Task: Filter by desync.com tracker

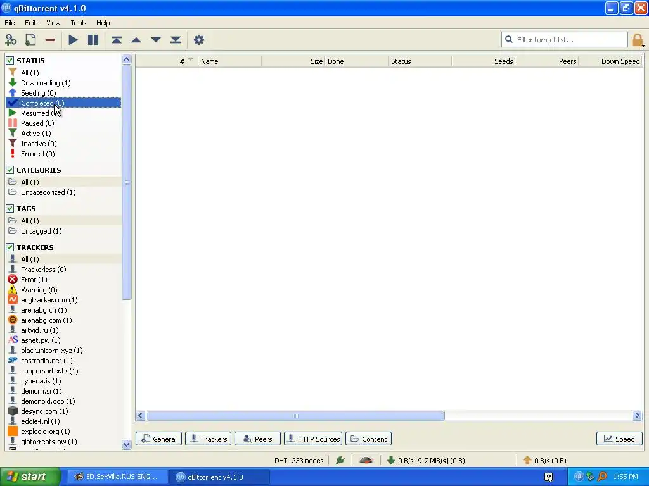Action: coord(64,411)
